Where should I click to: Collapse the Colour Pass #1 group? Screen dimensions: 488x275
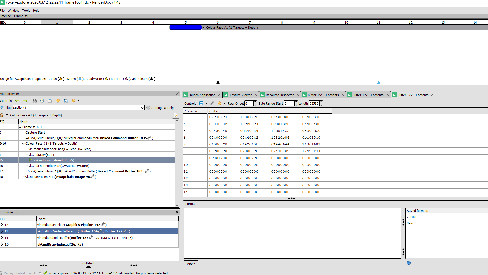(x=23, y=143)
